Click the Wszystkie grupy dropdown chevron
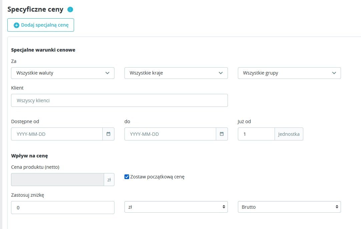 point(334,73)
